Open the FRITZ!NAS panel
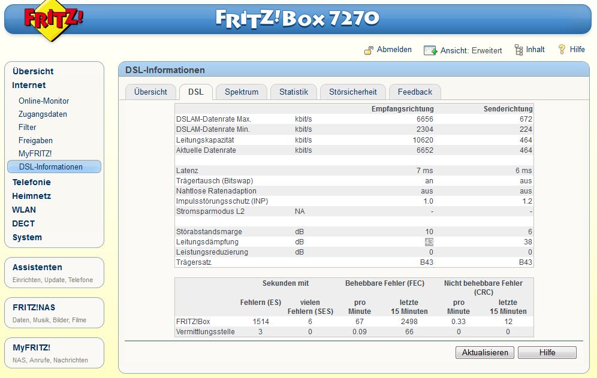 (54, 313)
